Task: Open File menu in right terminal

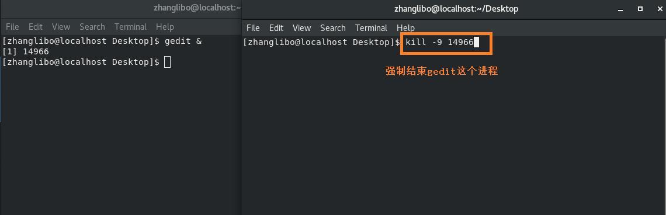Action: tap(253, 28)
